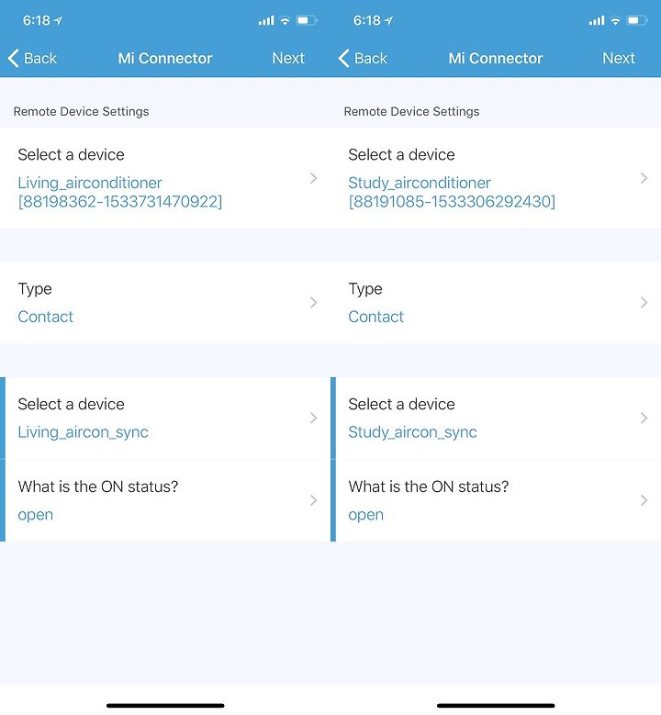The height and width of the screenshot is (715, 661).
Task: Expand Type Contact row on right screen
Action: click(496, 303)
